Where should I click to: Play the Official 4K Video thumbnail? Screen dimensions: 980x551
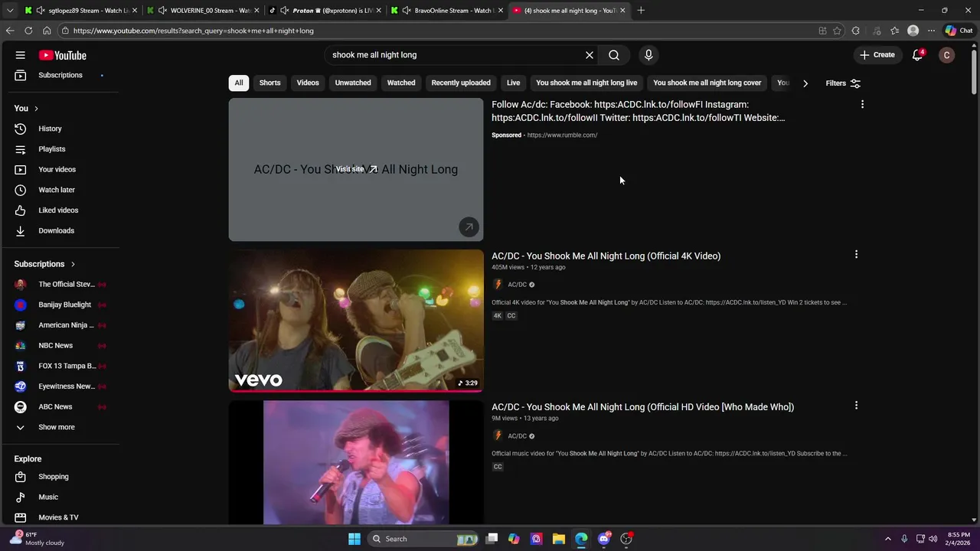click(356, 321)
